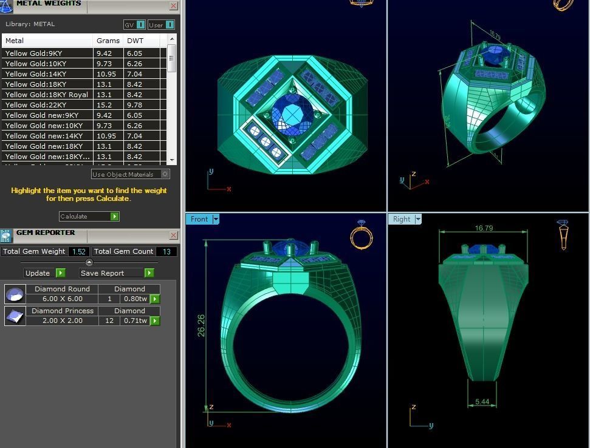
Task: Click the green arrow beside Update
Action: [61, 273]
